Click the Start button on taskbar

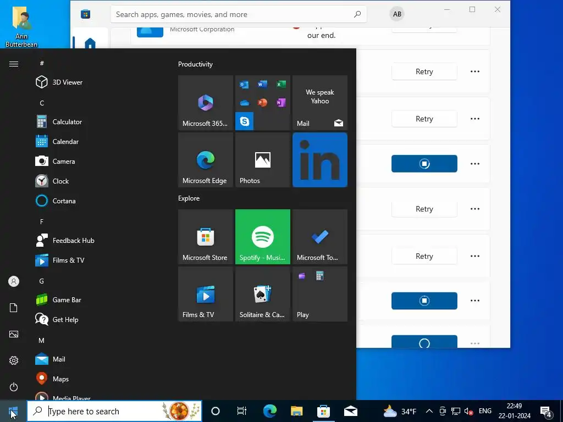click(13, 411)
